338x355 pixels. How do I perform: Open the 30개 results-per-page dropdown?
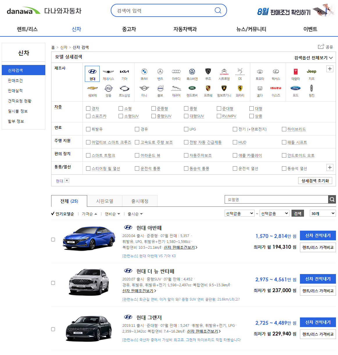323,213
